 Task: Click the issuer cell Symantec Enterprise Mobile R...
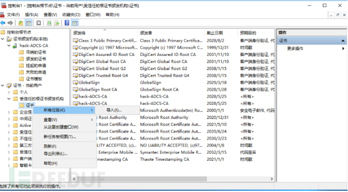pyautogui.click(x=170, y=152)
